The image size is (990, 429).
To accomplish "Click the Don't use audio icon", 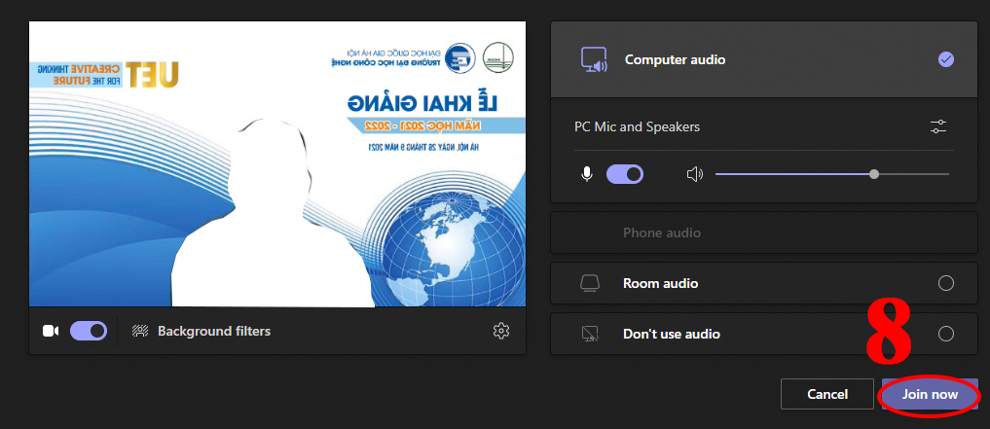I will [x=589, y=334].
